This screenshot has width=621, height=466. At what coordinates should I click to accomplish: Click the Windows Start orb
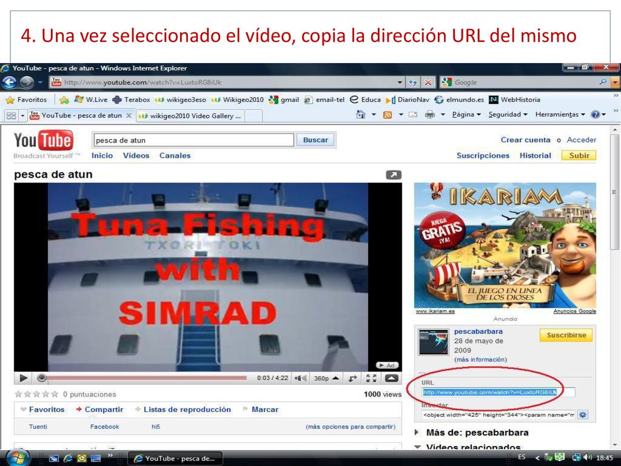coord(18,459)
